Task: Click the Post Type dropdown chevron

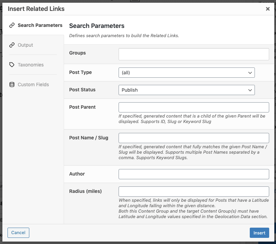Action: pyautogui.click(x=250, y=72)
